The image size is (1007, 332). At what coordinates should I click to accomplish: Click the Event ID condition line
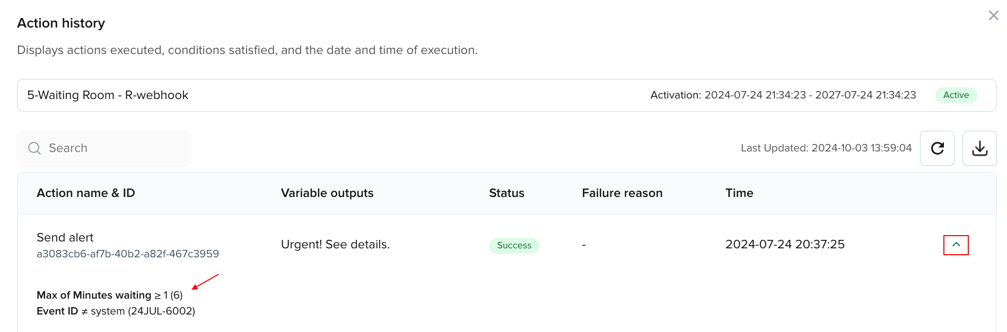coord(116,311)
